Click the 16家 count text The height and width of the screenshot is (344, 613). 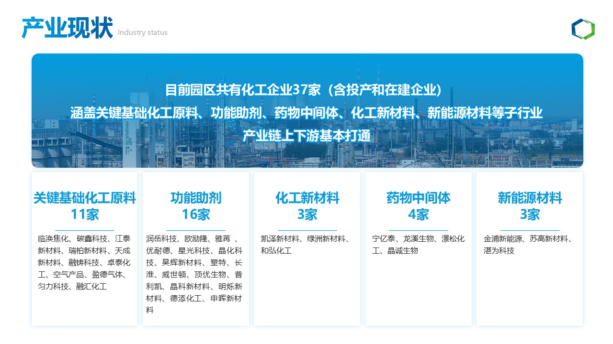[x=196, y=215]
